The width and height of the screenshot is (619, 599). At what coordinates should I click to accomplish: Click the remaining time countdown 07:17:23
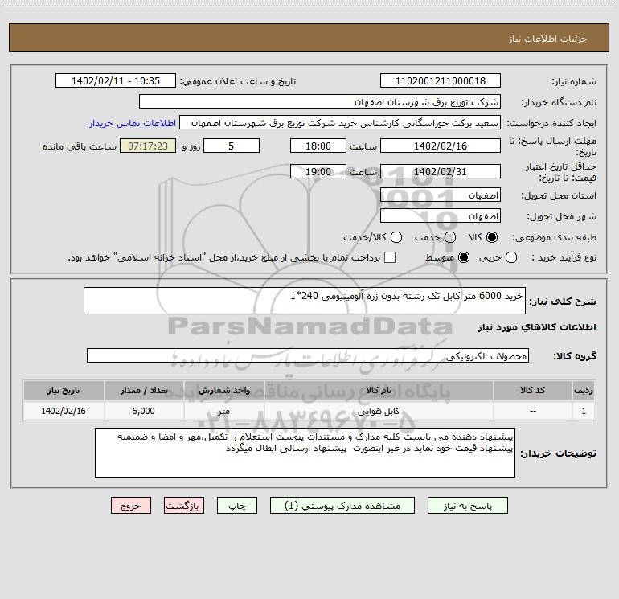[x=148, y=146]
